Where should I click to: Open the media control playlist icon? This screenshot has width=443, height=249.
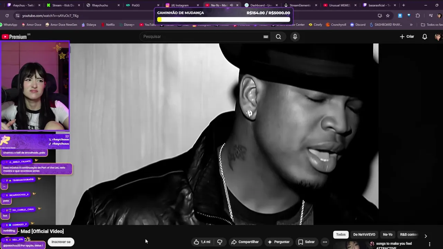(431, 16)
